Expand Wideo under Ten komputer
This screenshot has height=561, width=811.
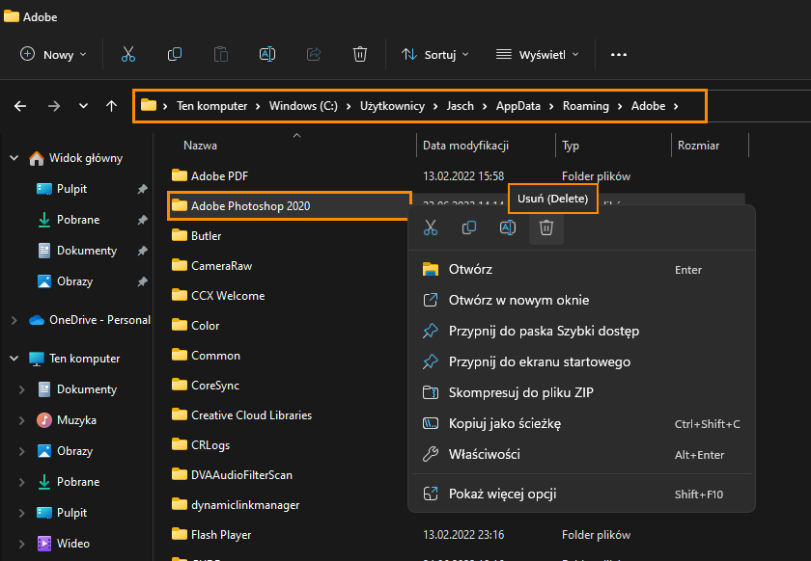coord(21,544)
